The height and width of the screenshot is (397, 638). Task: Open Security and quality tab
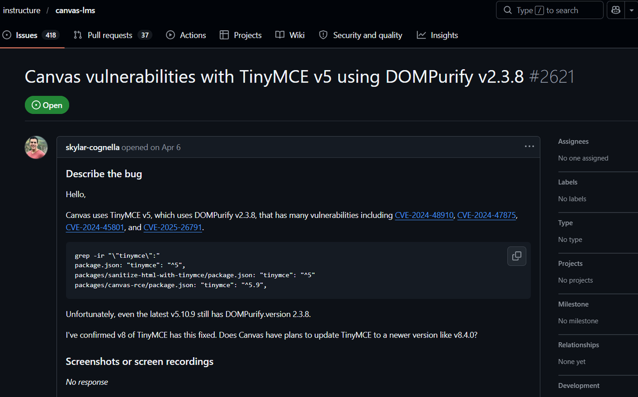(x=360, y=35)
